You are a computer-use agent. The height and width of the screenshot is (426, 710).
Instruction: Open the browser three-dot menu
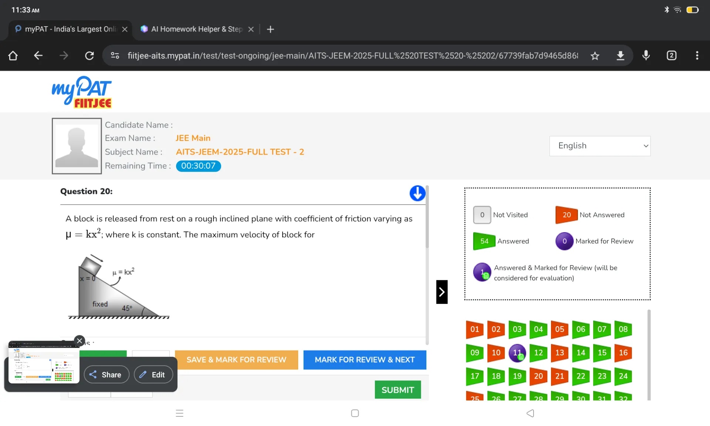pos(697,55)
